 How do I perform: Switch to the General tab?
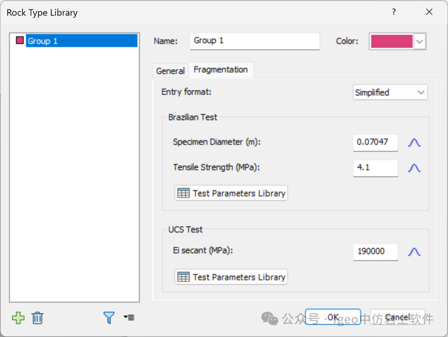click(x=170, y=71)
